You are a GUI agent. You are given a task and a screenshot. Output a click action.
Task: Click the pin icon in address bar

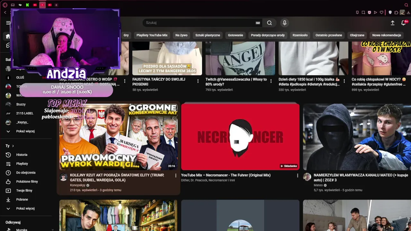(x=357, y=13)
